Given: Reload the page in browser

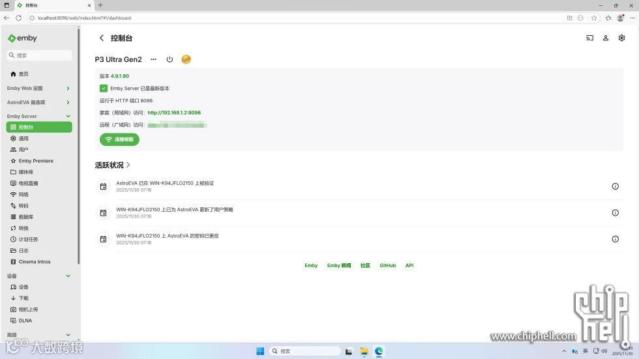Looking at the screenshot, I should pyautogui.click(x=18, y=18).
